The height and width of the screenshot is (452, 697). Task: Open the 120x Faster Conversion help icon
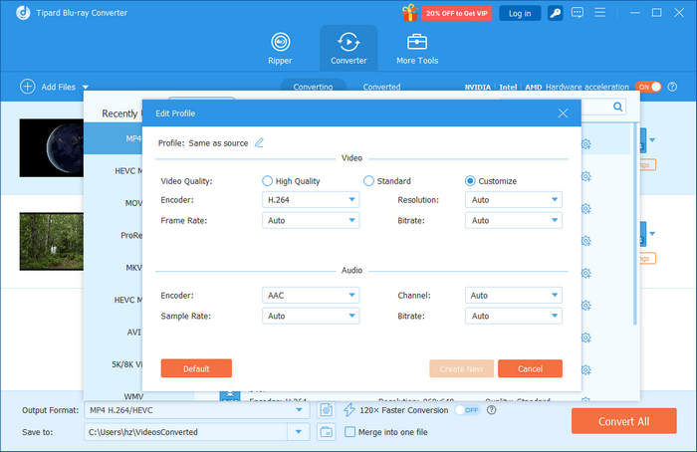point(491,410)
